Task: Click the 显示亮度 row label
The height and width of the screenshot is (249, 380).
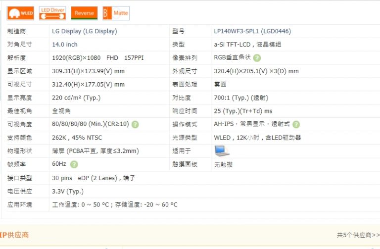Action: point(20,98)
